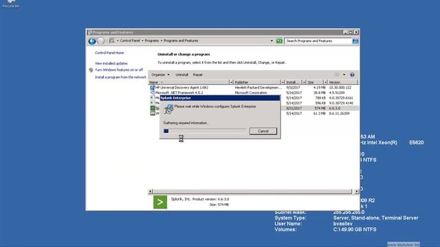Click the 8/31/2017 install date cell

point(294,108)
